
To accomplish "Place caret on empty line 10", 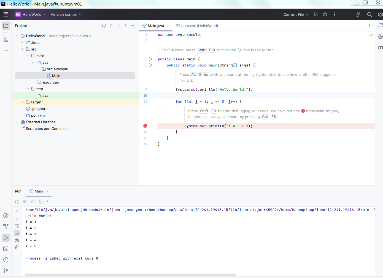I will click(x=266, y=96).
